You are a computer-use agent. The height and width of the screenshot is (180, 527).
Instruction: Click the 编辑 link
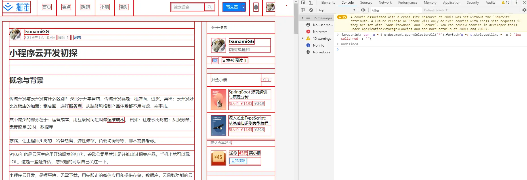point(77,37)
